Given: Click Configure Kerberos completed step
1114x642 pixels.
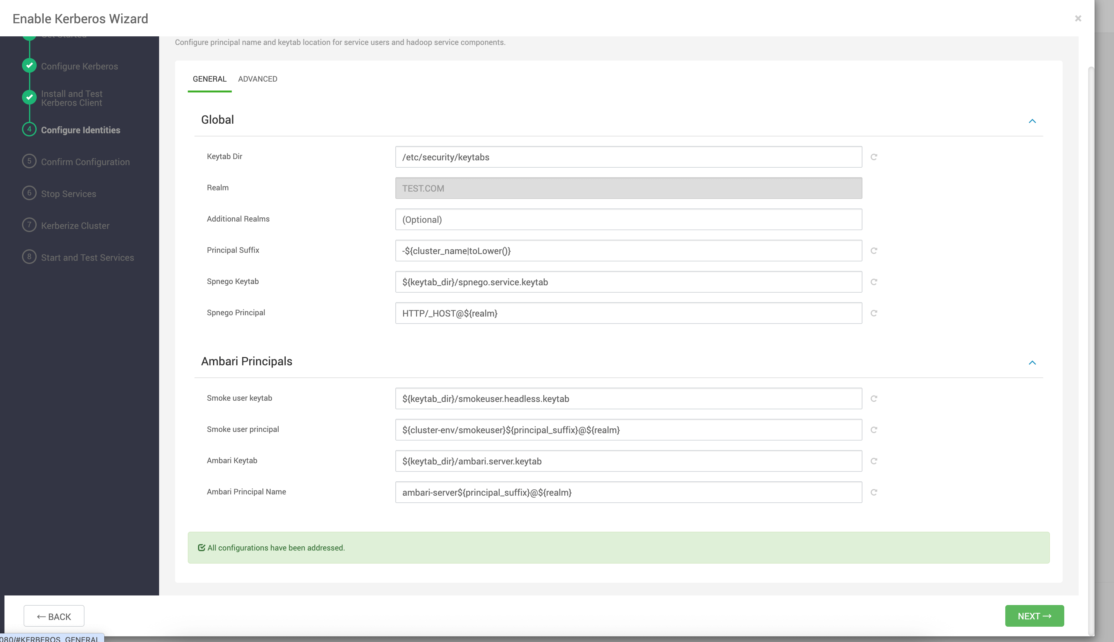Looking at the screenshot, I should point(79,66).
